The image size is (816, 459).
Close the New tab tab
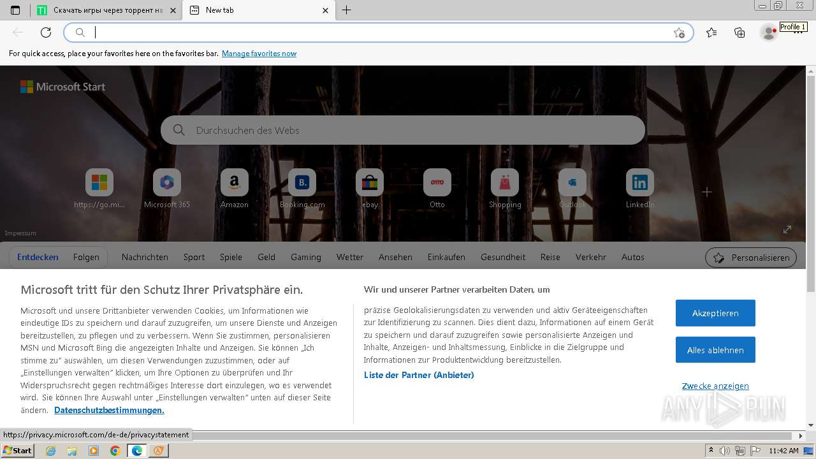[x=325, y=10]
